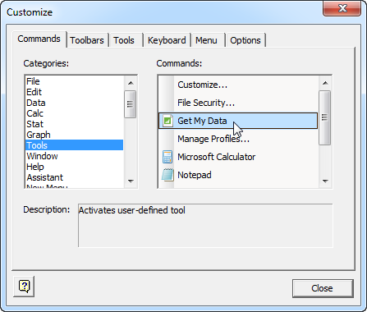Click Categories list scroll up arrow

[131, 83]
